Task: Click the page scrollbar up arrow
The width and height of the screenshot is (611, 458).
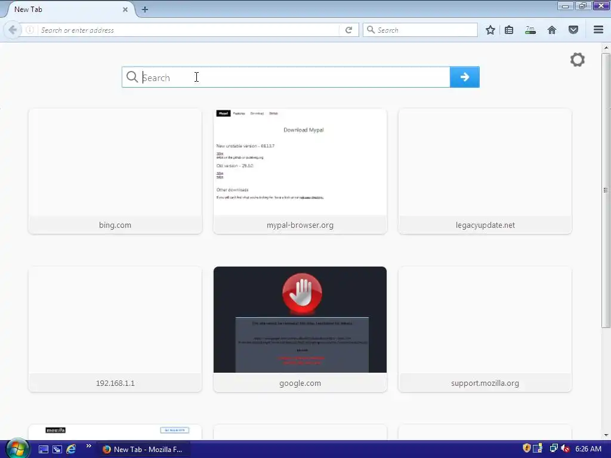Action: pos(606,48)
